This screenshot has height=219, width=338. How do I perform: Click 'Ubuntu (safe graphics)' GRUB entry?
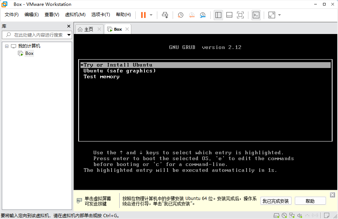coord(119,71)
